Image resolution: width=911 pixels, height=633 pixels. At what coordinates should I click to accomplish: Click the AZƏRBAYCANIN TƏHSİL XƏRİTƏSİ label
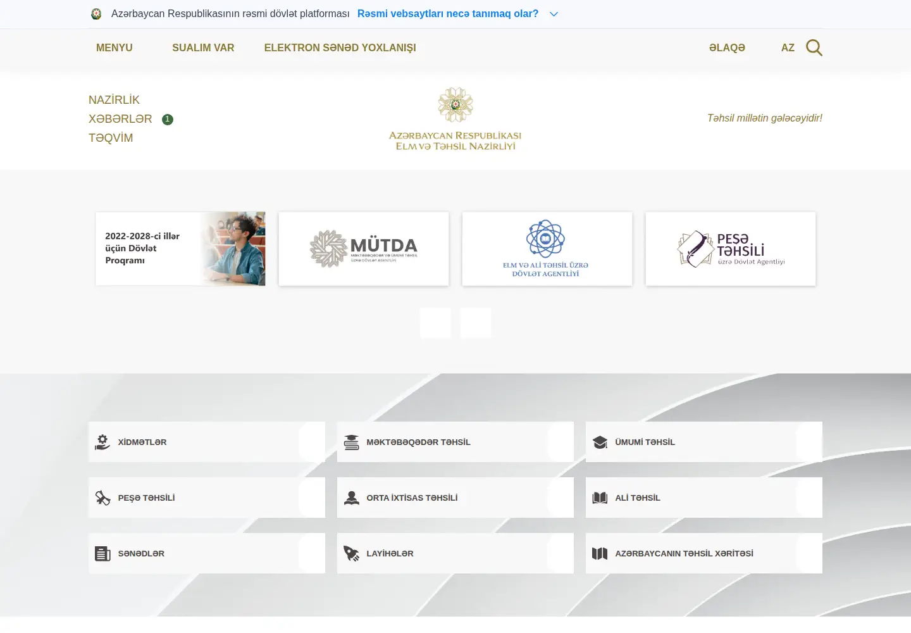click(684, 553)
